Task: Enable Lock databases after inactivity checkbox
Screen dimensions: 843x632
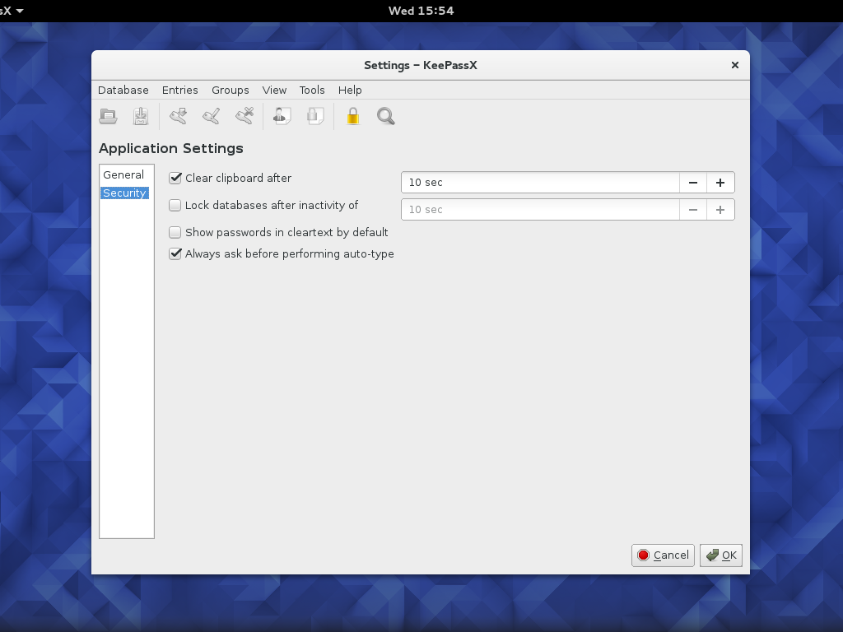Action: (175, 205)
